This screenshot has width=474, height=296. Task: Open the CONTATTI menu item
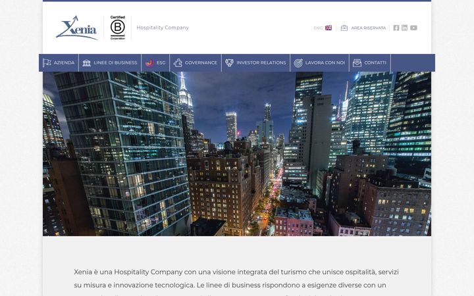pyautogui.click(x=375, y=63)
